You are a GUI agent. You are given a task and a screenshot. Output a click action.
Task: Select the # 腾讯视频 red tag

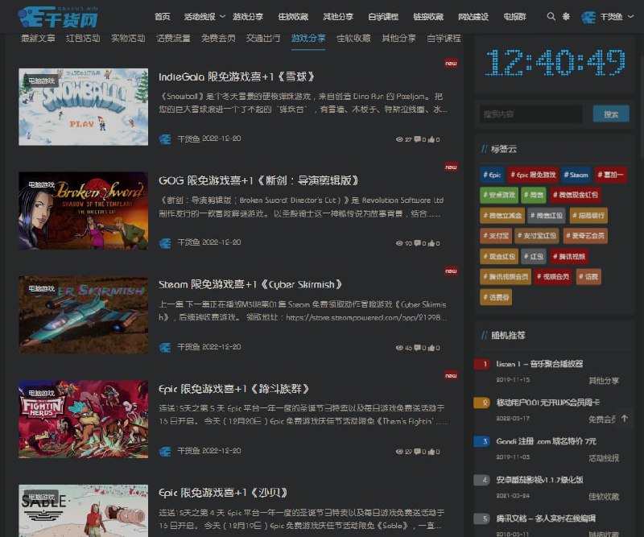[x=569, y=256]
